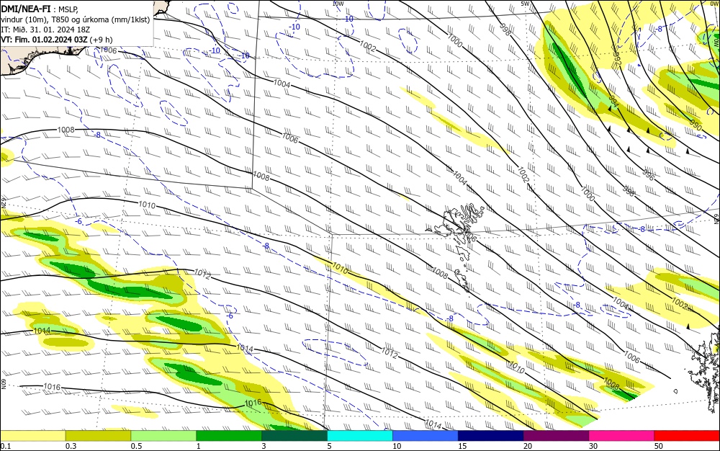Click the 'IT: Mið. 31. 01. 2024 18Z' line
Image resolution: width=720 pixels, height=451 pixels.
[x=45, y=30]
